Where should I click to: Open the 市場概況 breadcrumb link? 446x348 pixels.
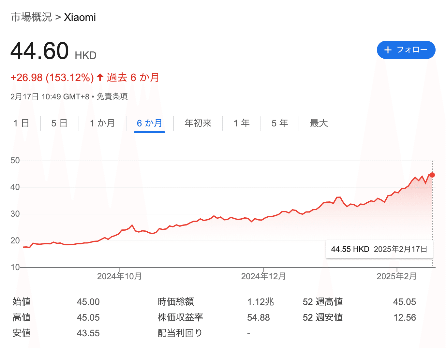31,17
